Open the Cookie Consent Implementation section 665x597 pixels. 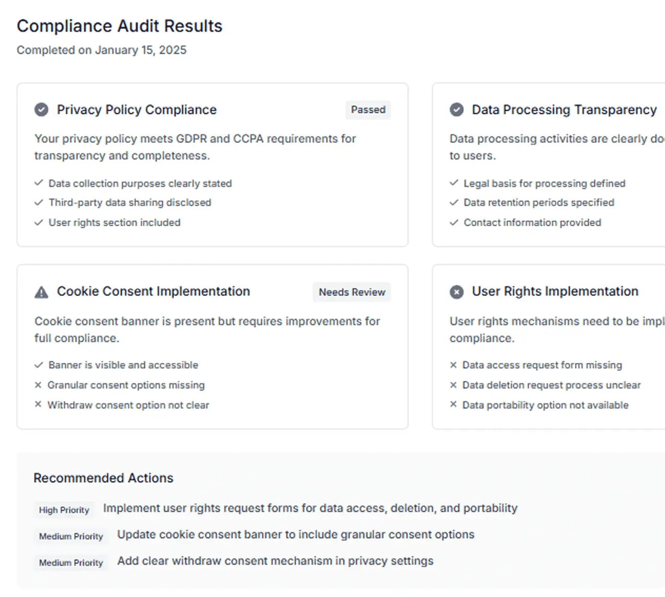tap(153, 292)
